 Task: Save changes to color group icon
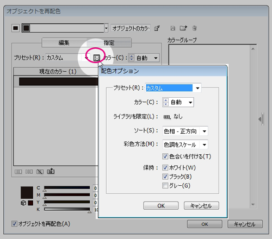(172, 28)
